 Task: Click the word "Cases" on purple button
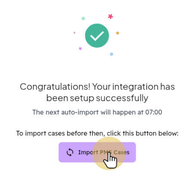coord(122,152)
